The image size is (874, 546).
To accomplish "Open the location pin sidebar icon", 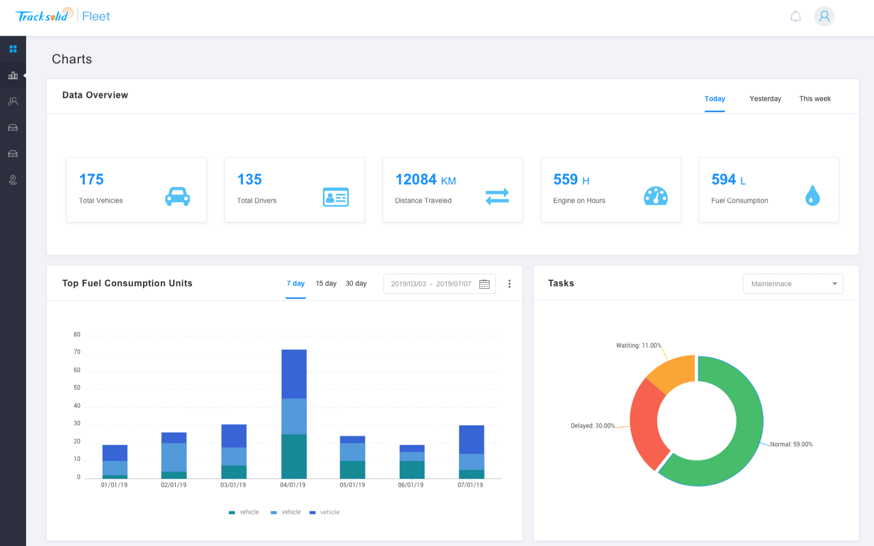I will coord(13,180).
